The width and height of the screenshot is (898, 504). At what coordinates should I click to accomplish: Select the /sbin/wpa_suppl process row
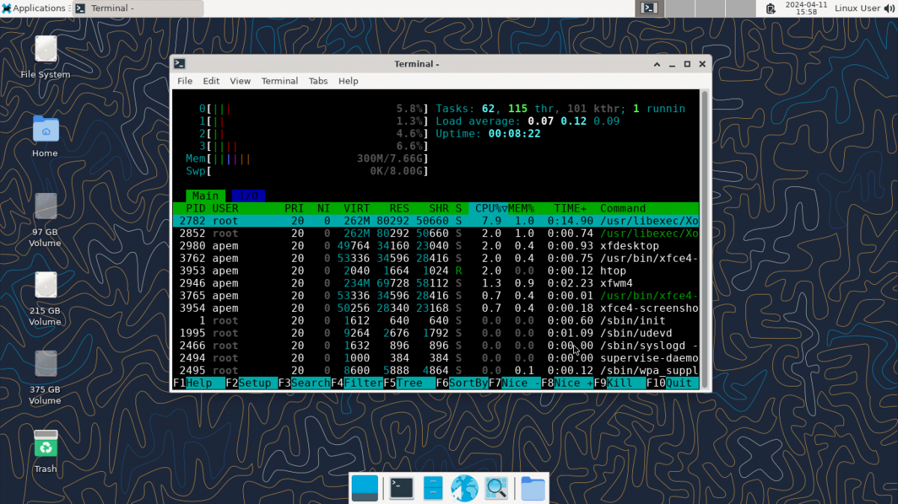point(436,371)
